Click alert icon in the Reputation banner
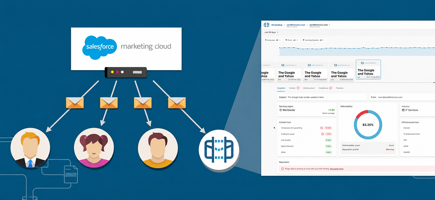 click(x=282, y=169)
